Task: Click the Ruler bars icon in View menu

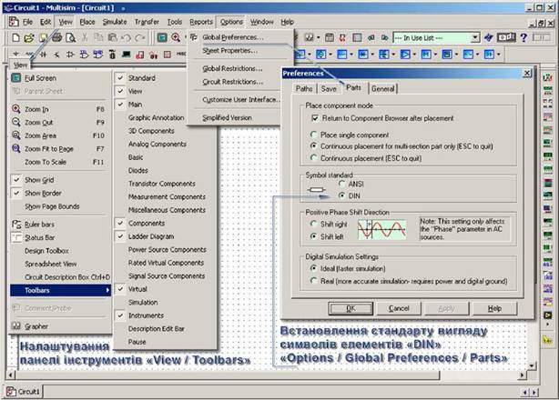Action: point(18,225)
